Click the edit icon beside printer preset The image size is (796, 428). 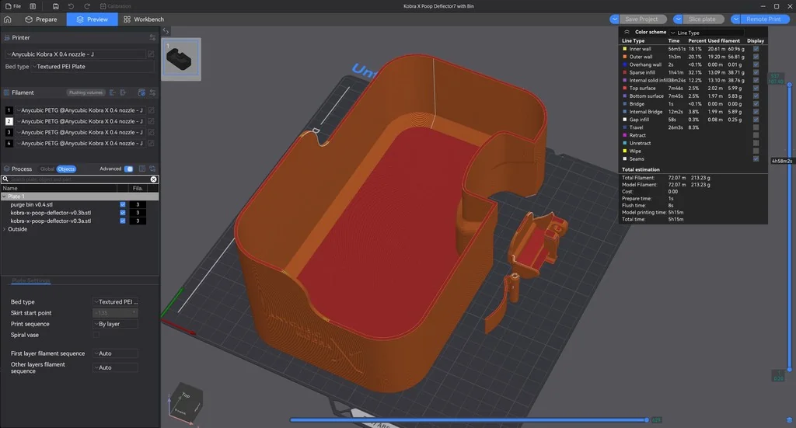tap(152, 54)
